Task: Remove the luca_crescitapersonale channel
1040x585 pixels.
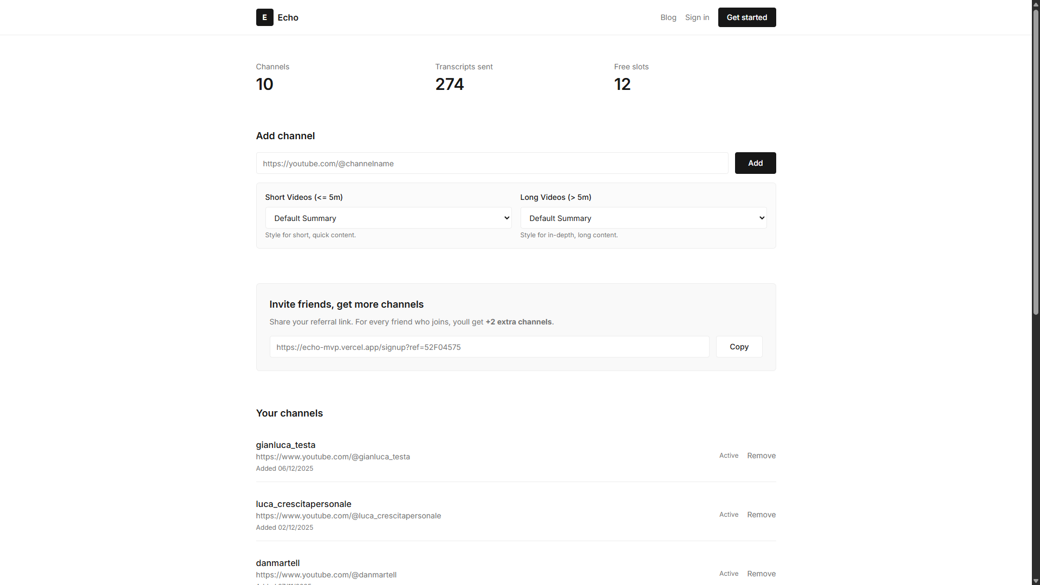Action: (x=761, y=515)
